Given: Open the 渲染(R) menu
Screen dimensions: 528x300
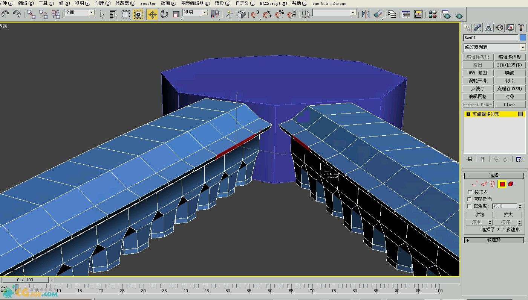Looking at the screenshot, I should (222, 3).
